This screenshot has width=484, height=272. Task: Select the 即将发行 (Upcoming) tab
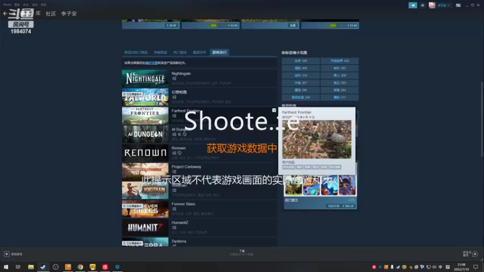pyautogui.click(x=220, y=53)
